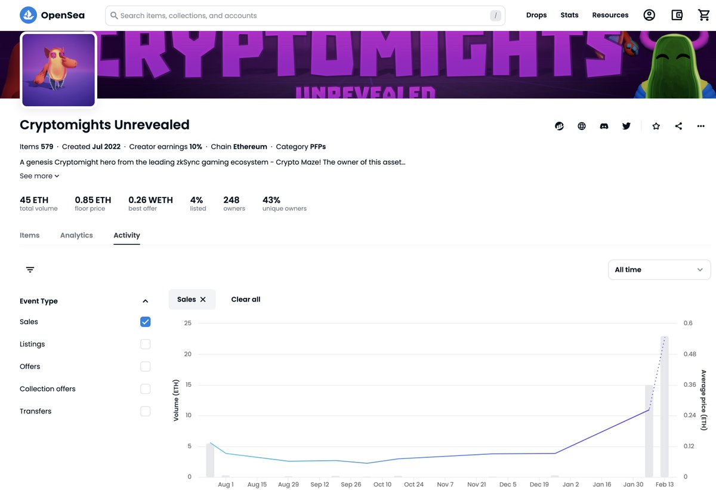Open the wallet icon

[x=677, y=15]
